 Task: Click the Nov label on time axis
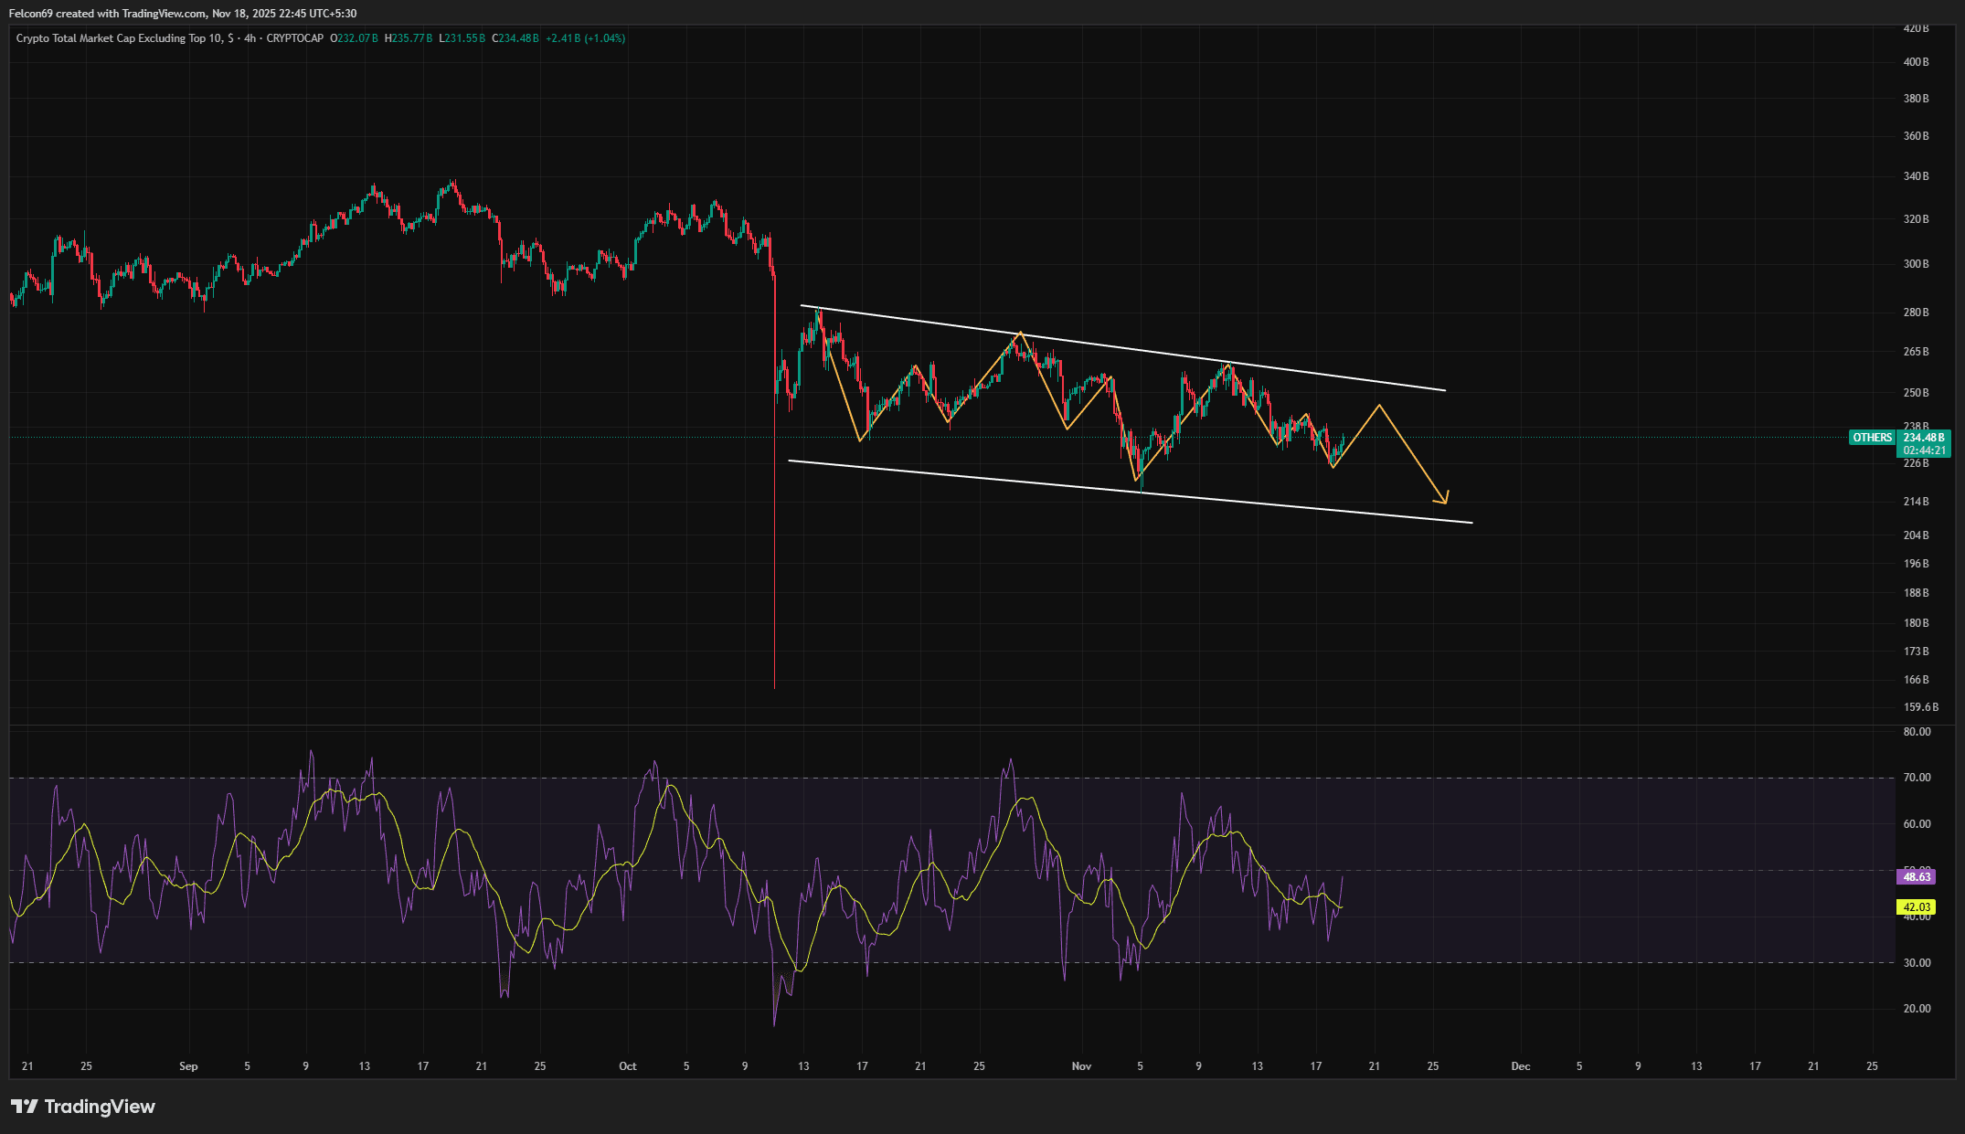coord(1081,1066)
